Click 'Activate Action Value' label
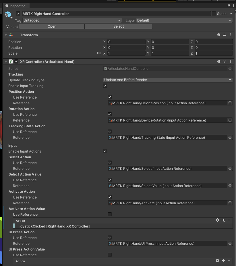Screen dimensions: 236x266 (27, 209)
